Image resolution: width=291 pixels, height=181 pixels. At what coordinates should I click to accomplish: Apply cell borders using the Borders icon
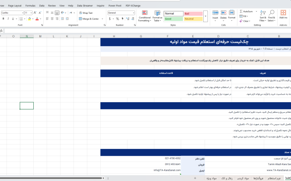(21, 19)
